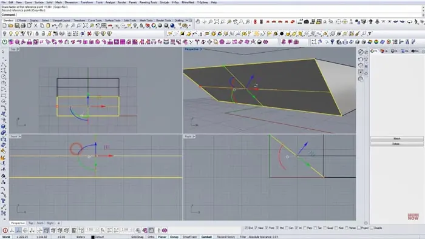This screenshot has width=425, height=239.
Task: Toggle the Planar status bar button
Action: [162, 237]
